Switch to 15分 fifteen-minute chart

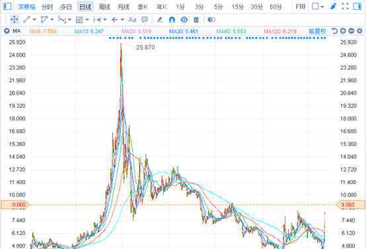coord(237,7)
